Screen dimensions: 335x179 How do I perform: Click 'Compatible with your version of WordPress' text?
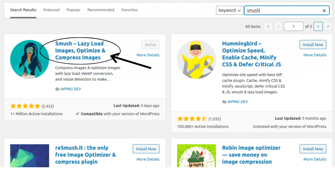(120, 114)
